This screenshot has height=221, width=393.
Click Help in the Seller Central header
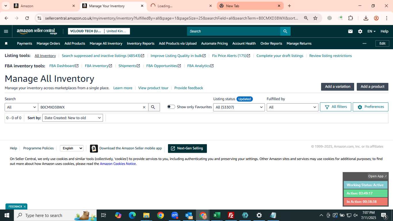point(384,31)
